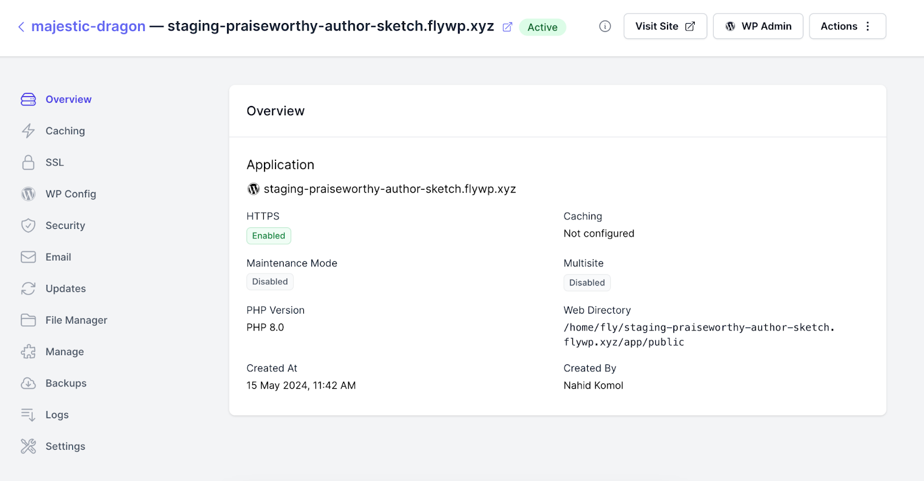
Task: Click the Multisite Disabled badge
Action: tap(587, 283)
